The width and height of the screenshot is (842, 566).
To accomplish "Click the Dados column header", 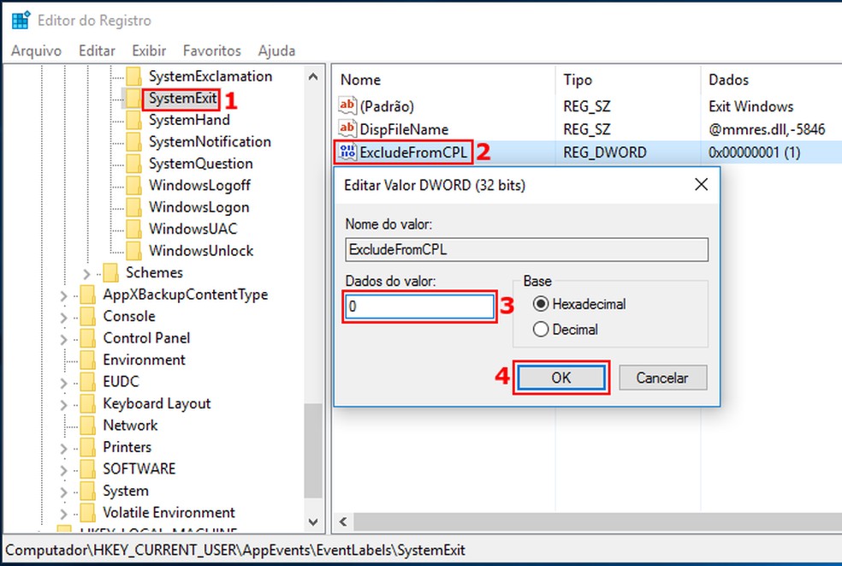I will [771, 80].
